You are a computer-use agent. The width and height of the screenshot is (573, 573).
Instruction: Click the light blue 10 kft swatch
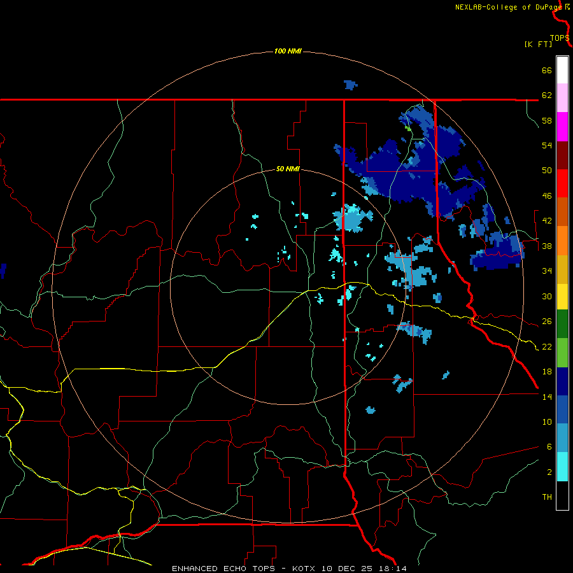(562, 438)
